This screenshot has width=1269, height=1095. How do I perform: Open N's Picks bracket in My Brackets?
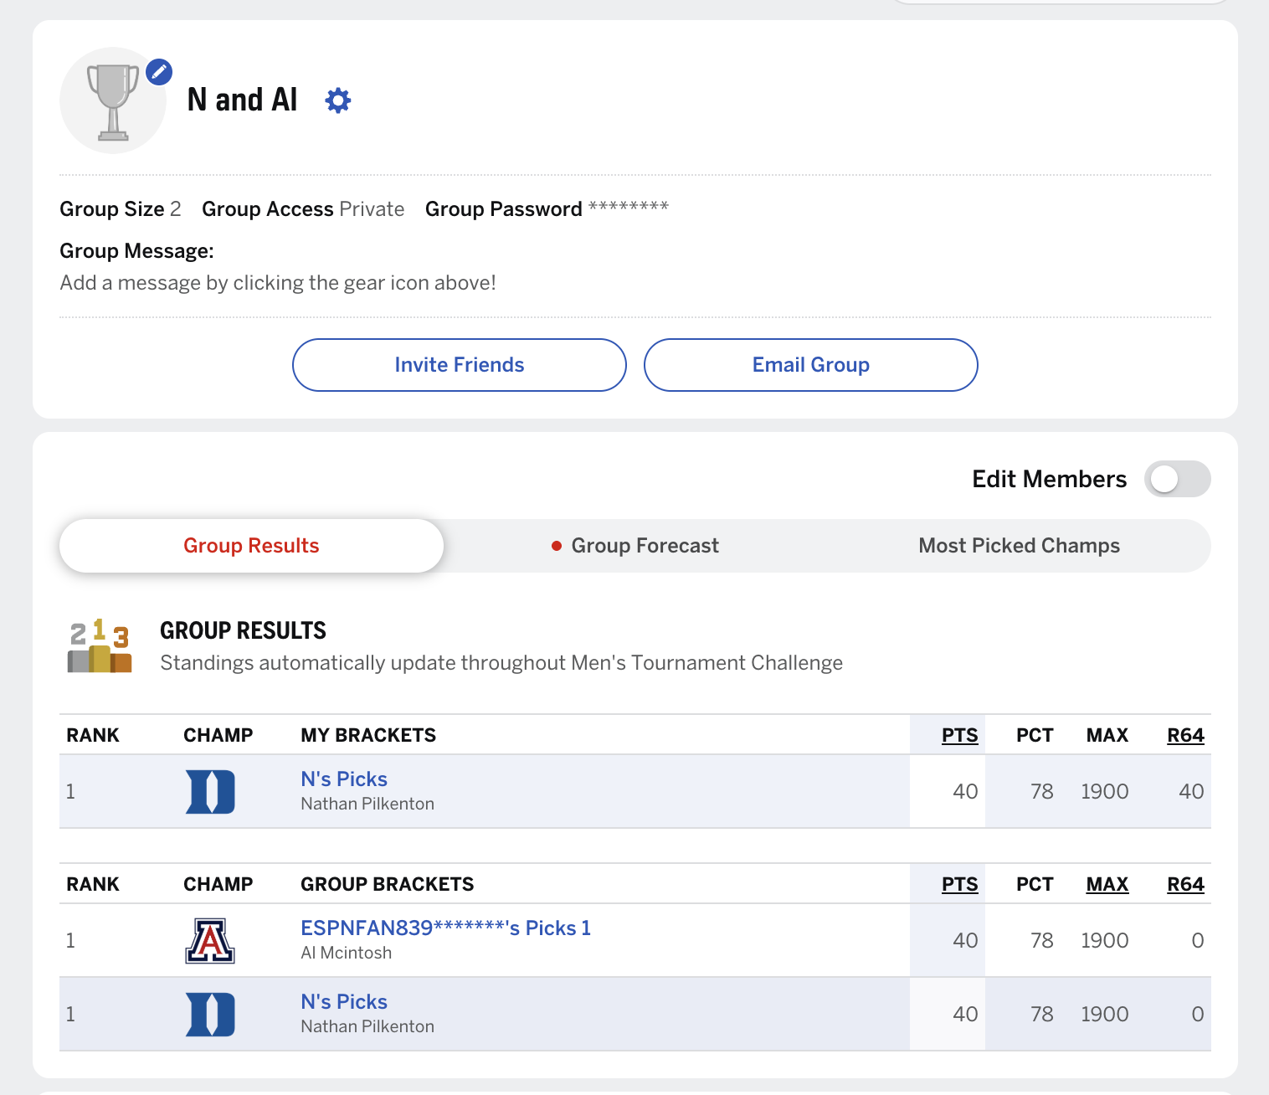[x=343, y=779]
